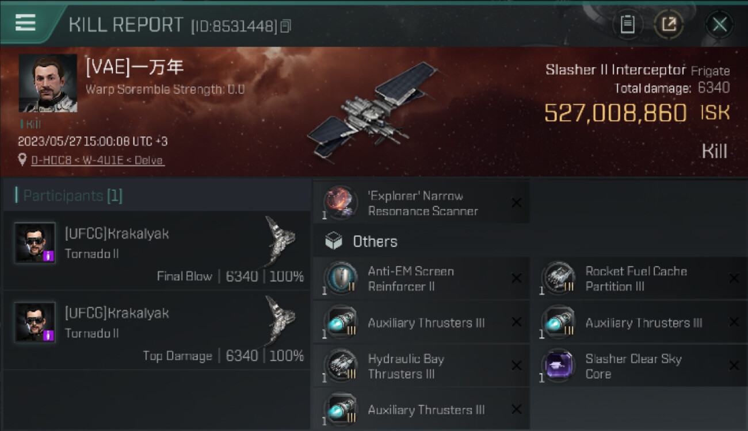The height and width of the screenshot is (431, 748).
Task: Click the clipboard report icon
Action: [x=627, y=24]
